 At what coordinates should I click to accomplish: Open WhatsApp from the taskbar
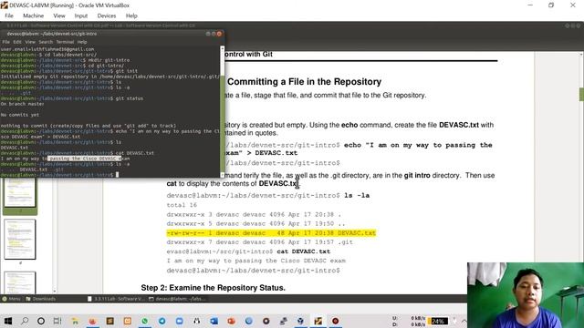144,321
